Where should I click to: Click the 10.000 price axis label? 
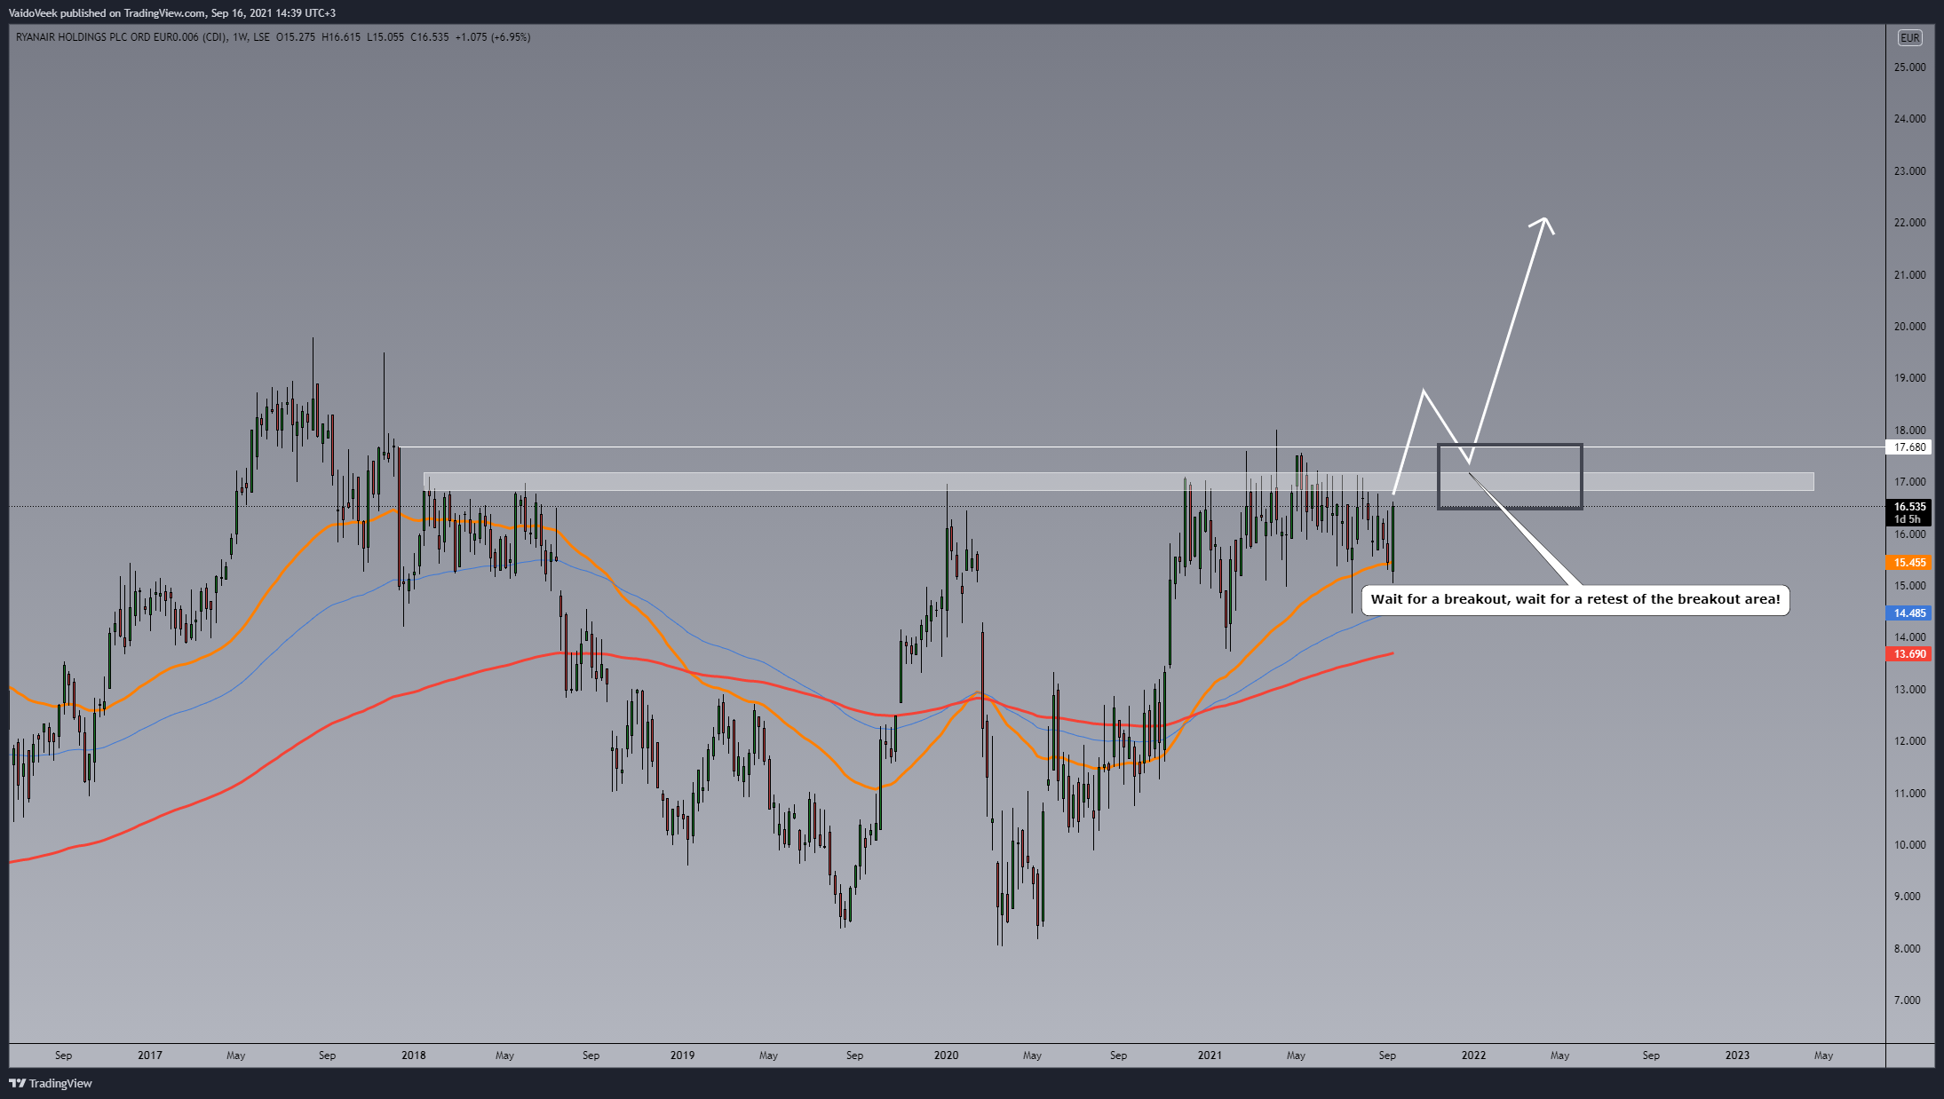[x=1909, y=845]
